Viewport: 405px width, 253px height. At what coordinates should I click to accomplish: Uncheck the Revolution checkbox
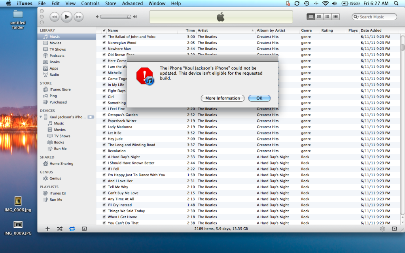[104, 151]
